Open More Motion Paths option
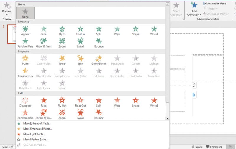Viewport: 236px width, 149px height. point(35,140)
